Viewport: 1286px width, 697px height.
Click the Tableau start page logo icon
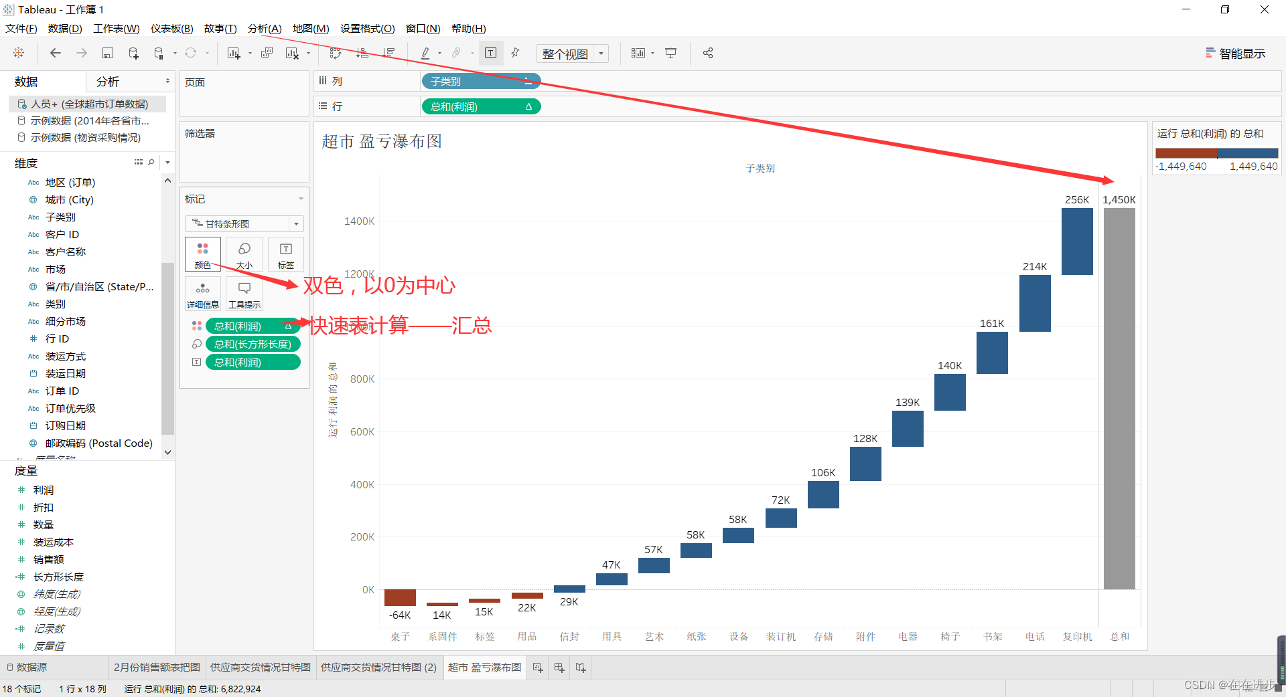pos(19,53)
